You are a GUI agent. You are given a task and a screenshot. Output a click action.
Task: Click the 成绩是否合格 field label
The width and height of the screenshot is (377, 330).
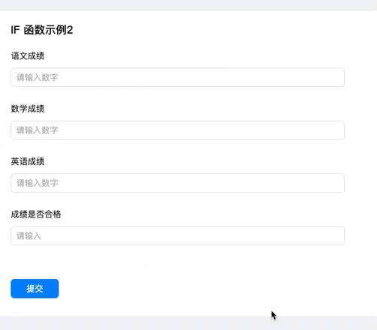coord(36,214)
